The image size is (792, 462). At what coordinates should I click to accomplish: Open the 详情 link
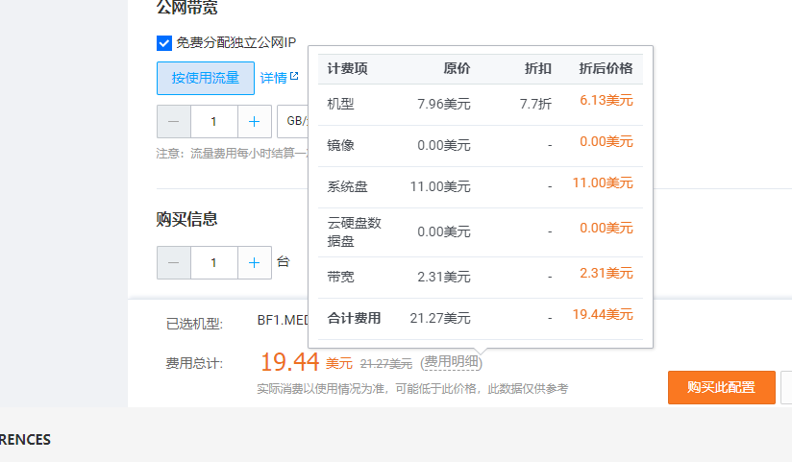(x=273, y=78)
